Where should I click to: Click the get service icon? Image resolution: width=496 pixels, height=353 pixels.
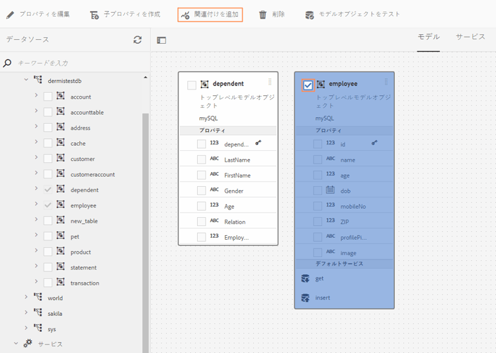click(306, 279)
